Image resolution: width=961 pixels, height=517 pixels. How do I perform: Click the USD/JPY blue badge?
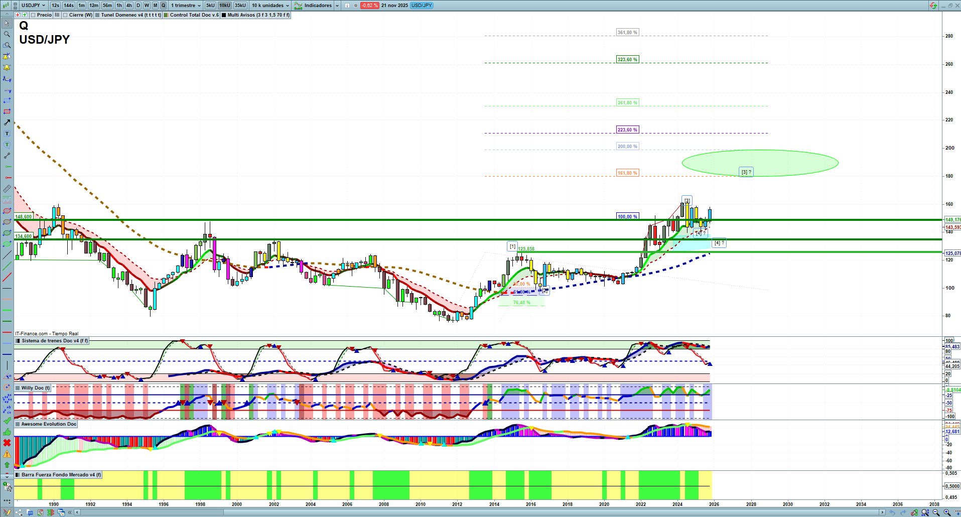pos(422,6)
